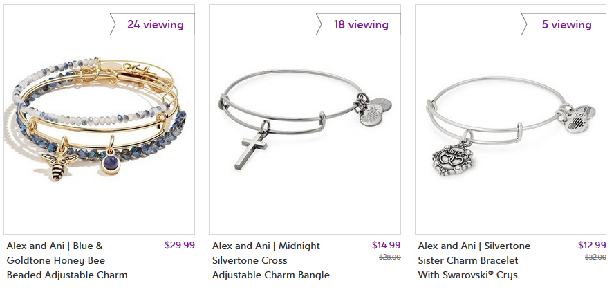Open the Silvertone Sister Charm Bracelet title link
614x290 pixels.
(x=474, y=260)
